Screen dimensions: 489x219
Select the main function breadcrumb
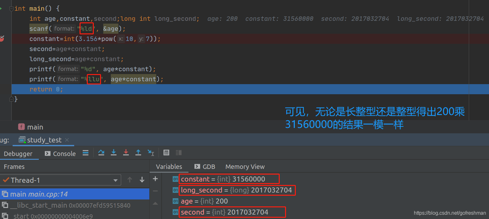(31, 127)
